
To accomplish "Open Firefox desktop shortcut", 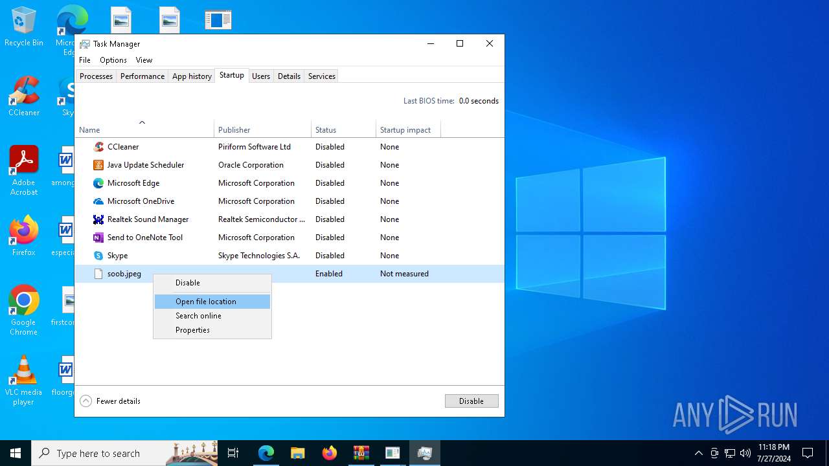I will pos(24,236).
